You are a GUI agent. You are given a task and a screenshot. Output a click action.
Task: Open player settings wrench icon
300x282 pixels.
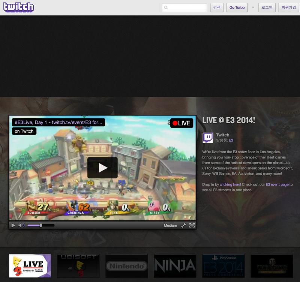tap(183, 226)
